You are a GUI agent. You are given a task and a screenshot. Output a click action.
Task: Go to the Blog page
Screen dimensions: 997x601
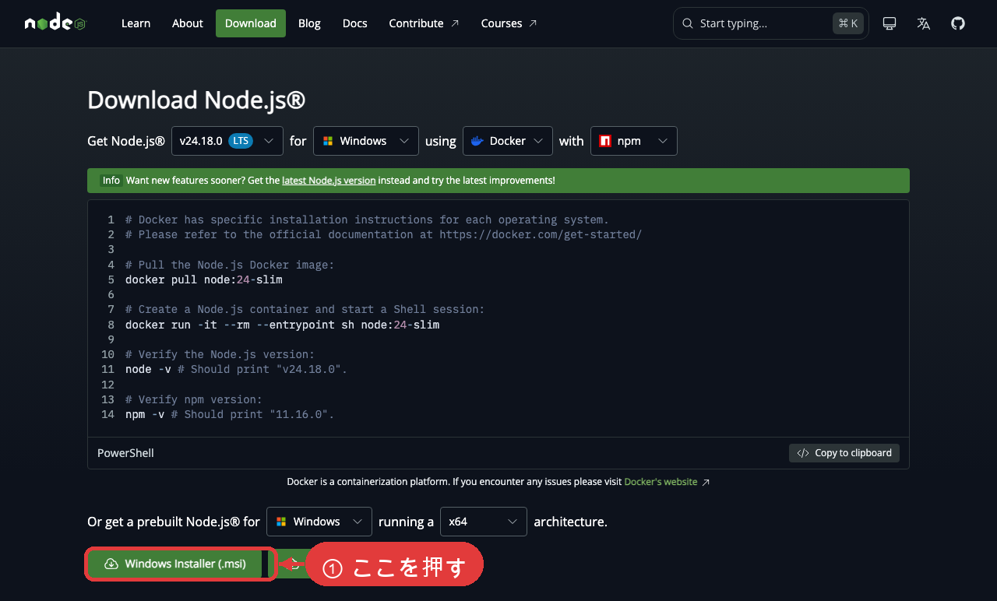pos(309,23)
